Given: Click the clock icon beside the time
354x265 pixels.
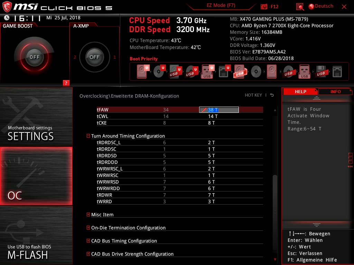Looking at the screenshot, I should click(x=7, y=18).
